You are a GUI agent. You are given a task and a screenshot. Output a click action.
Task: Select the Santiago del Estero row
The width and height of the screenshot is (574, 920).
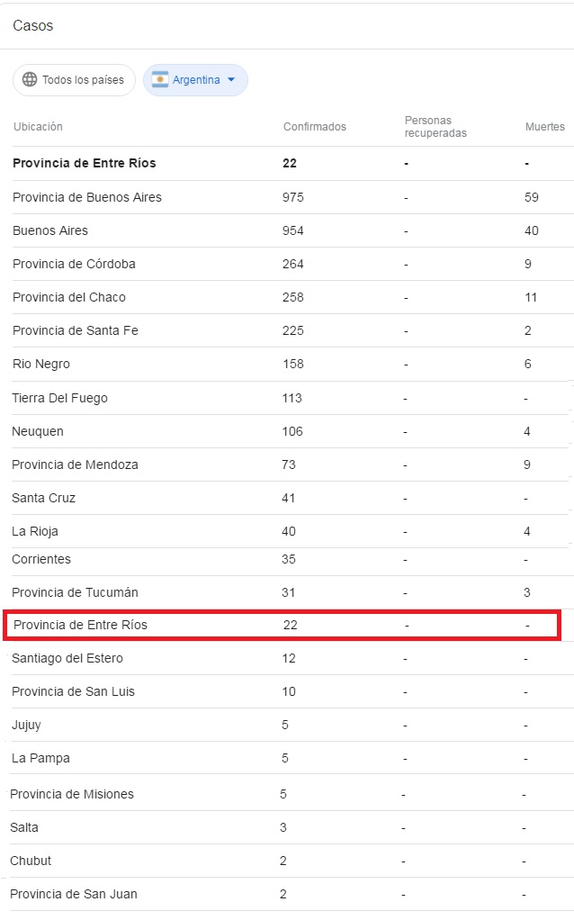click(x=67, y=658)
